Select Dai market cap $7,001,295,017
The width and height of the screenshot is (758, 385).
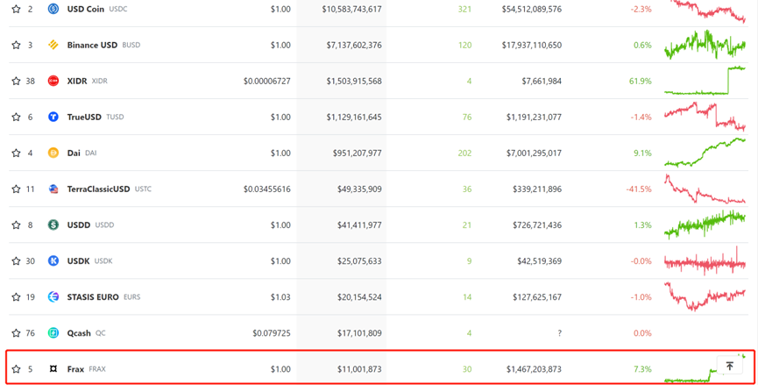[x=535, y=153]
